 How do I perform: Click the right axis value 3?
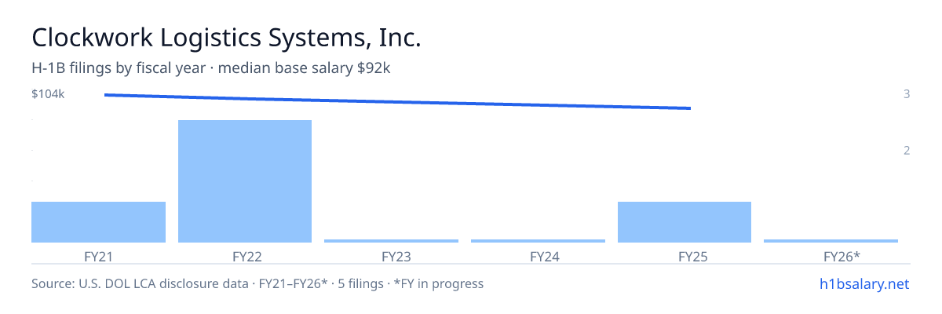coord(907,94)
